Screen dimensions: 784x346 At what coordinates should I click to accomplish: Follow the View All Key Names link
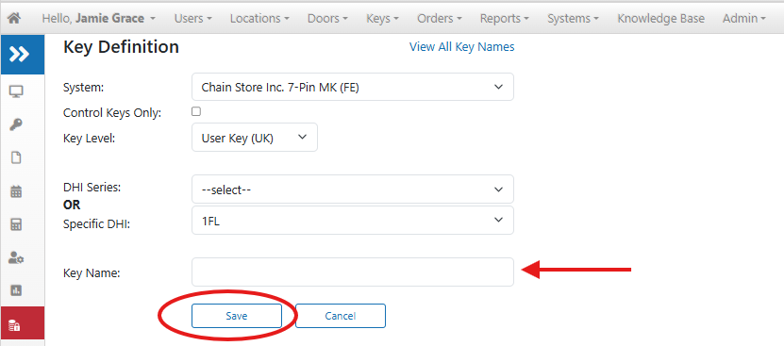pos(462,47)
